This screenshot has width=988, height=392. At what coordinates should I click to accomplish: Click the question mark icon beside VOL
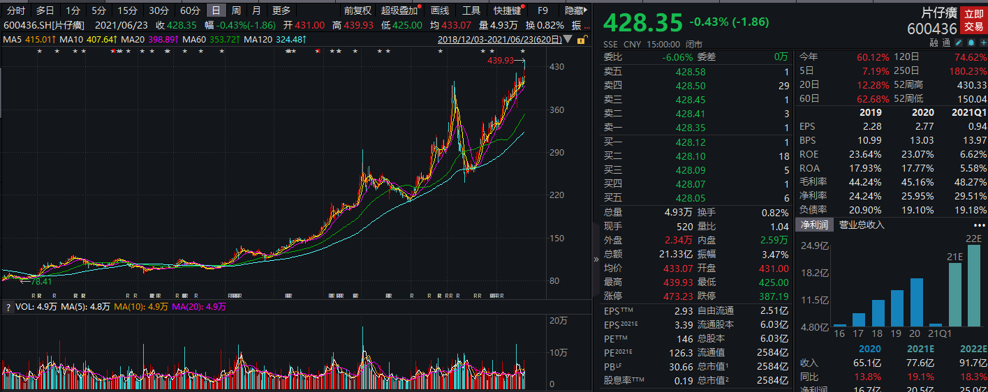point(8,307)
